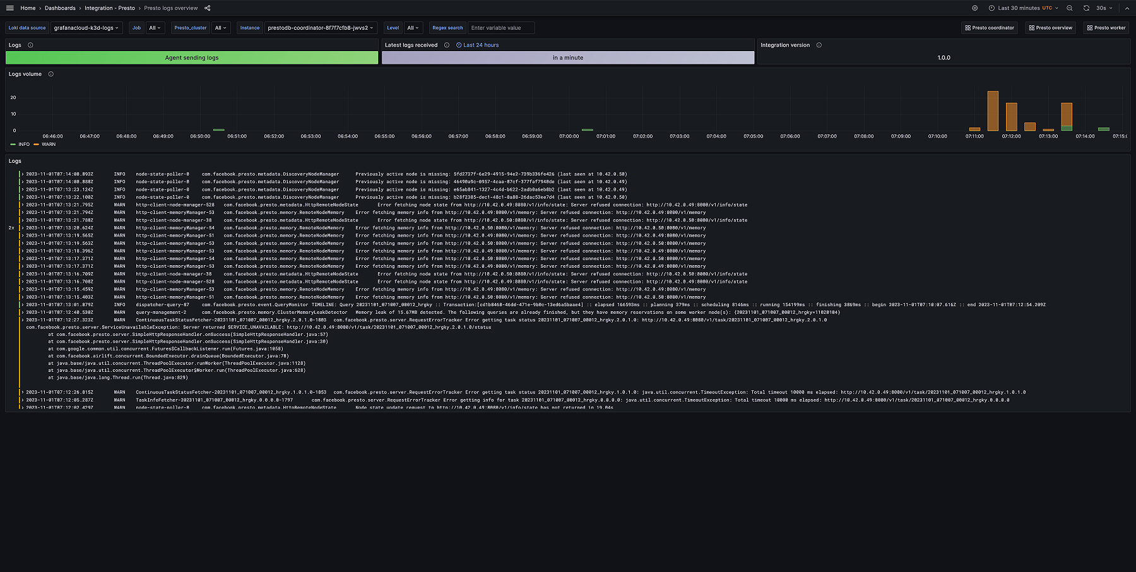Refresh the dashboard manually
The width and height of the screenshot is (1136, 572).
point(1086,8)
